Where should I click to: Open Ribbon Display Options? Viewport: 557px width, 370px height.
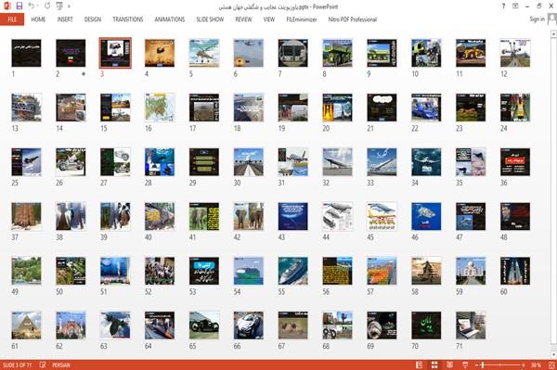click(x=515, y=6)
